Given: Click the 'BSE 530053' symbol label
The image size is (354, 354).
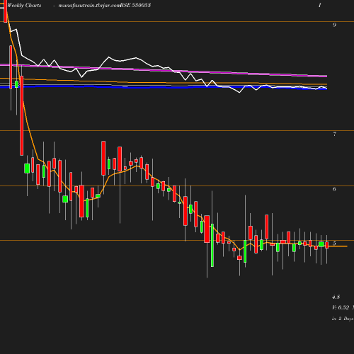Looking at the screenshot, I should (x=135, y=5).
